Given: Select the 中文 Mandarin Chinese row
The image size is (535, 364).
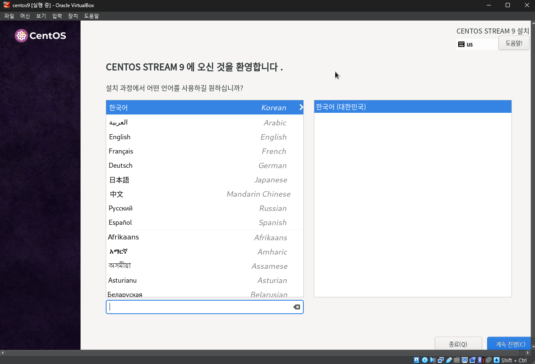Looking at the screenshot, I should coord(205,194).
